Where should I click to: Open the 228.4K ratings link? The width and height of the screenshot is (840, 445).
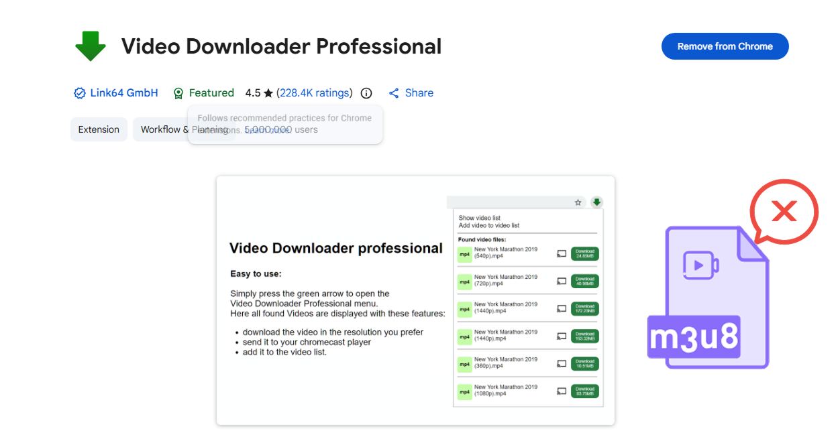click(x=314, y=93)
